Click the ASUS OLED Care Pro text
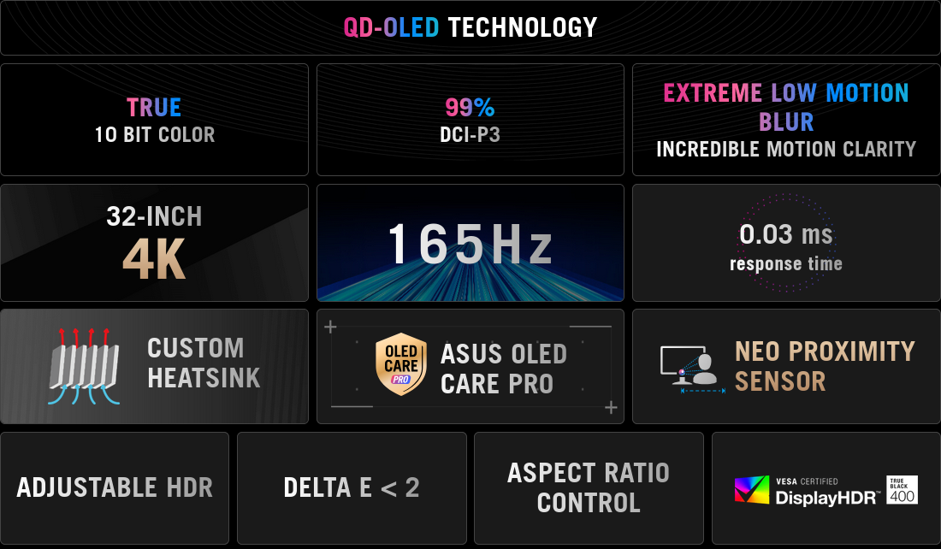The image size is (941, 549). [x=504, y=369]
